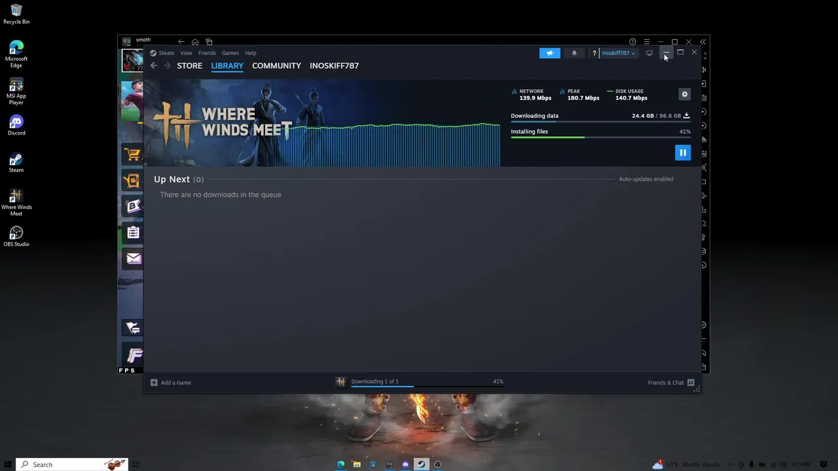Collapse MSI App Player sidebar with double chevron
The height and width of the screenshot is (471, 838).
[x=703, y=42]
